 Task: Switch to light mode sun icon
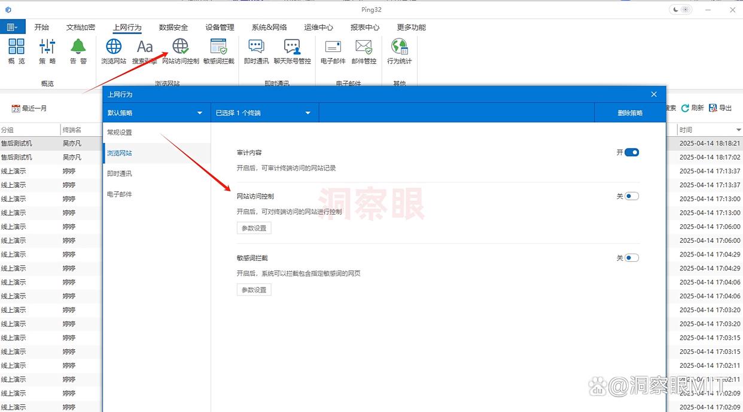(x=686, y=10)
